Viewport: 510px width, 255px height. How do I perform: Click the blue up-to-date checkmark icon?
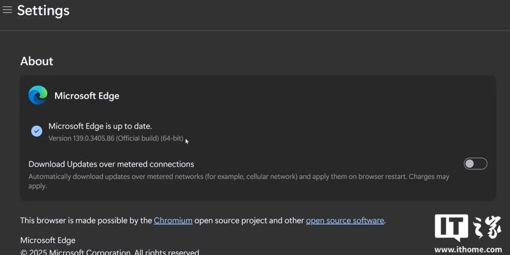click(37, 131)
